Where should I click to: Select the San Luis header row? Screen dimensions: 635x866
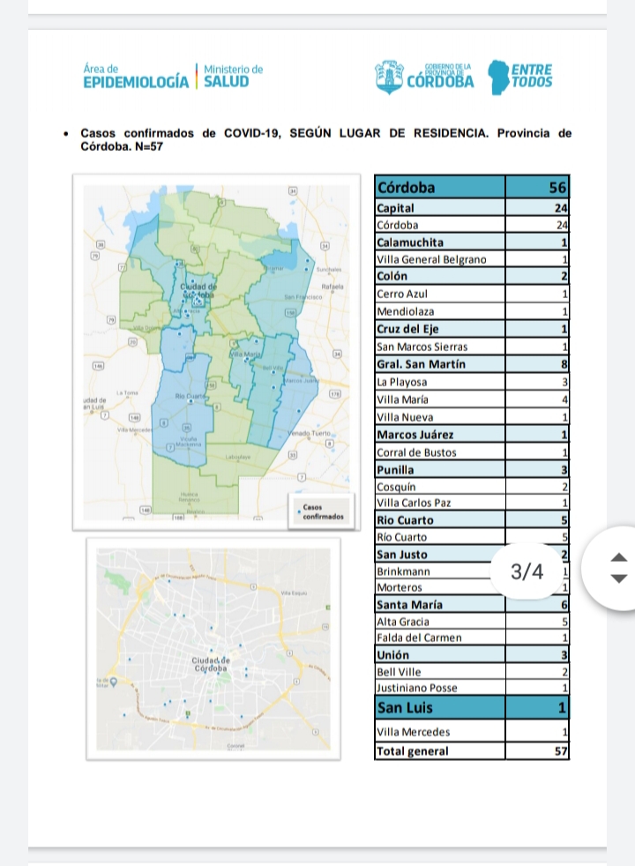[x=472, y=707]
